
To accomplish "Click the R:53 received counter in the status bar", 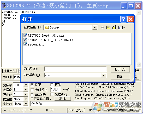I will 56,110.
